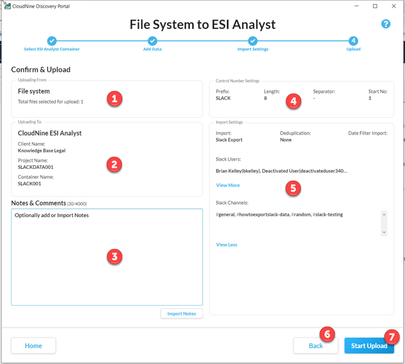
Task: Return to Home screen
Action: click(34, 346)
